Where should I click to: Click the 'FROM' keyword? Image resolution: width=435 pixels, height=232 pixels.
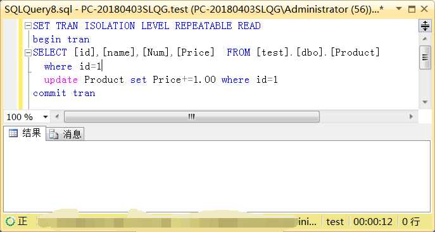coord(238,52)
